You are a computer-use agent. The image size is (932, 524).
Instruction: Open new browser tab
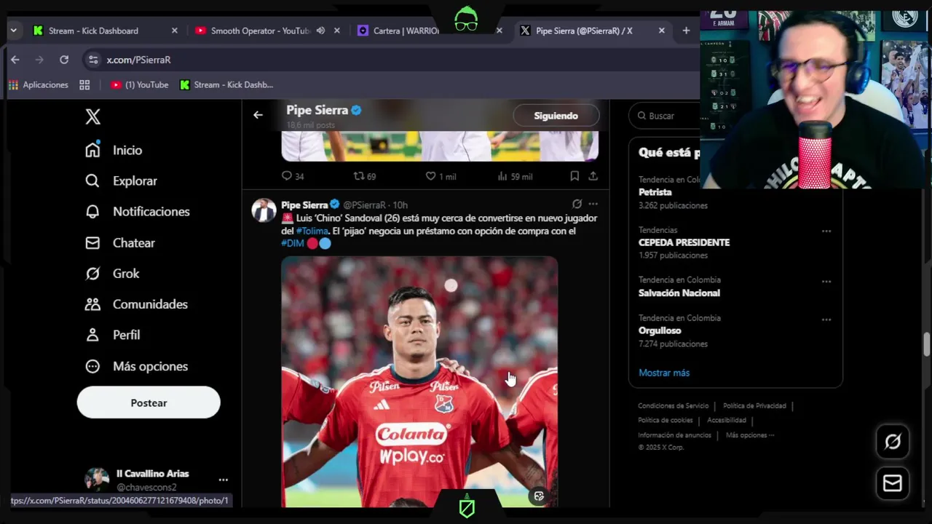pyautogui.click(x=686, y=31)
